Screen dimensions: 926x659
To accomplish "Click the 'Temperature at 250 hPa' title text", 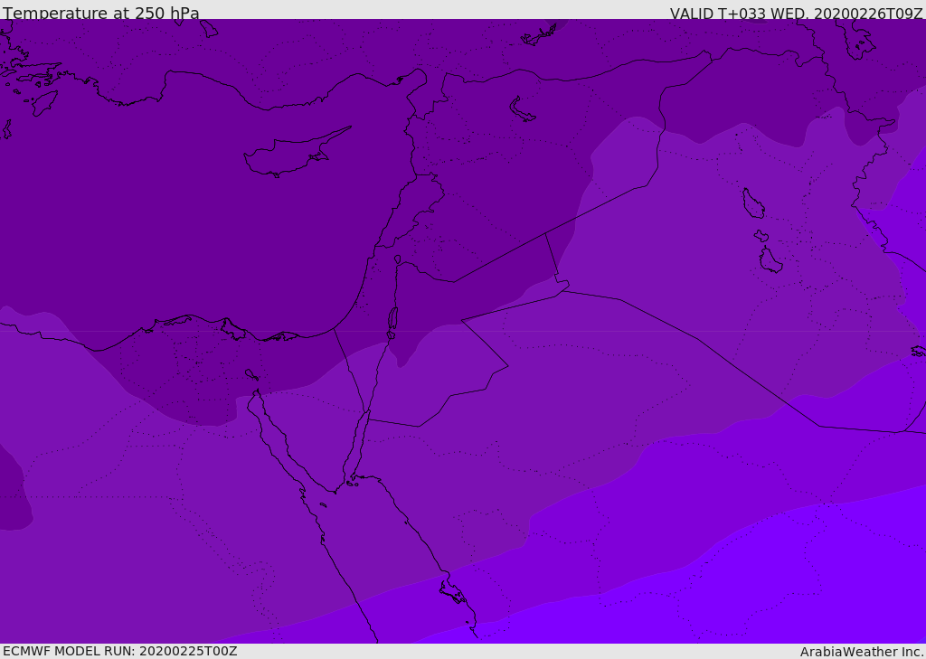I will (x=101, y=13).
